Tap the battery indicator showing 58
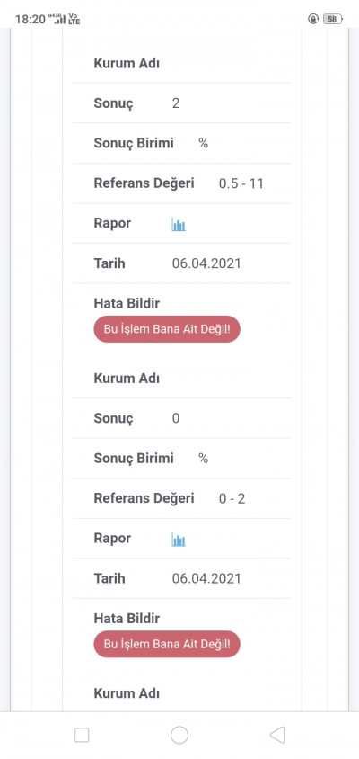The width and height of the screenshot is (359, 759). [332, 20]
